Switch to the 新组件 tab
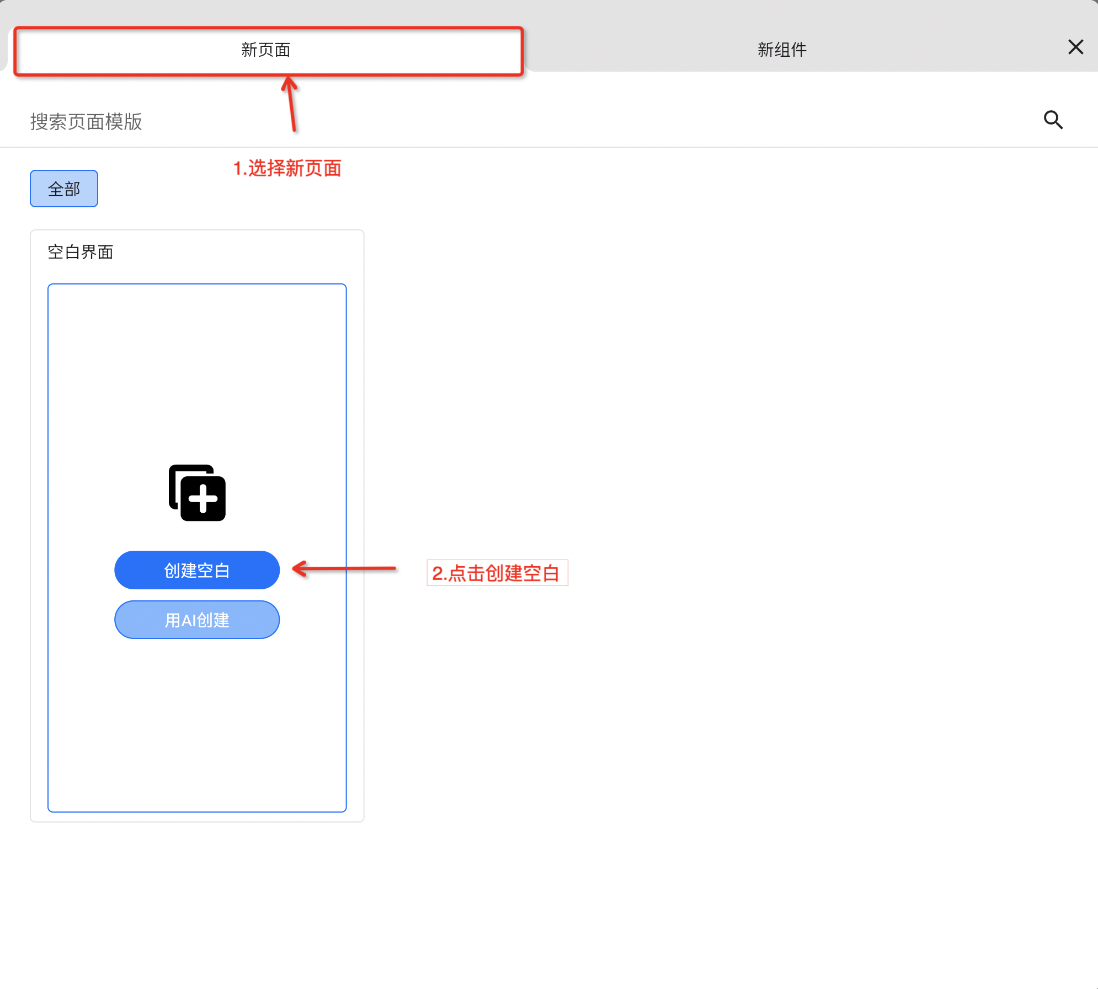 781,50
